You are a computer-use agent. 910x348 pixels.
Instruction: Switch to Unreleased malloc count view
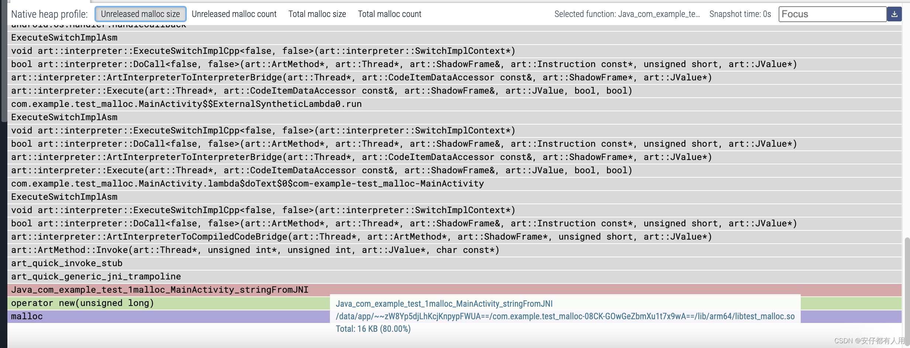234,14
